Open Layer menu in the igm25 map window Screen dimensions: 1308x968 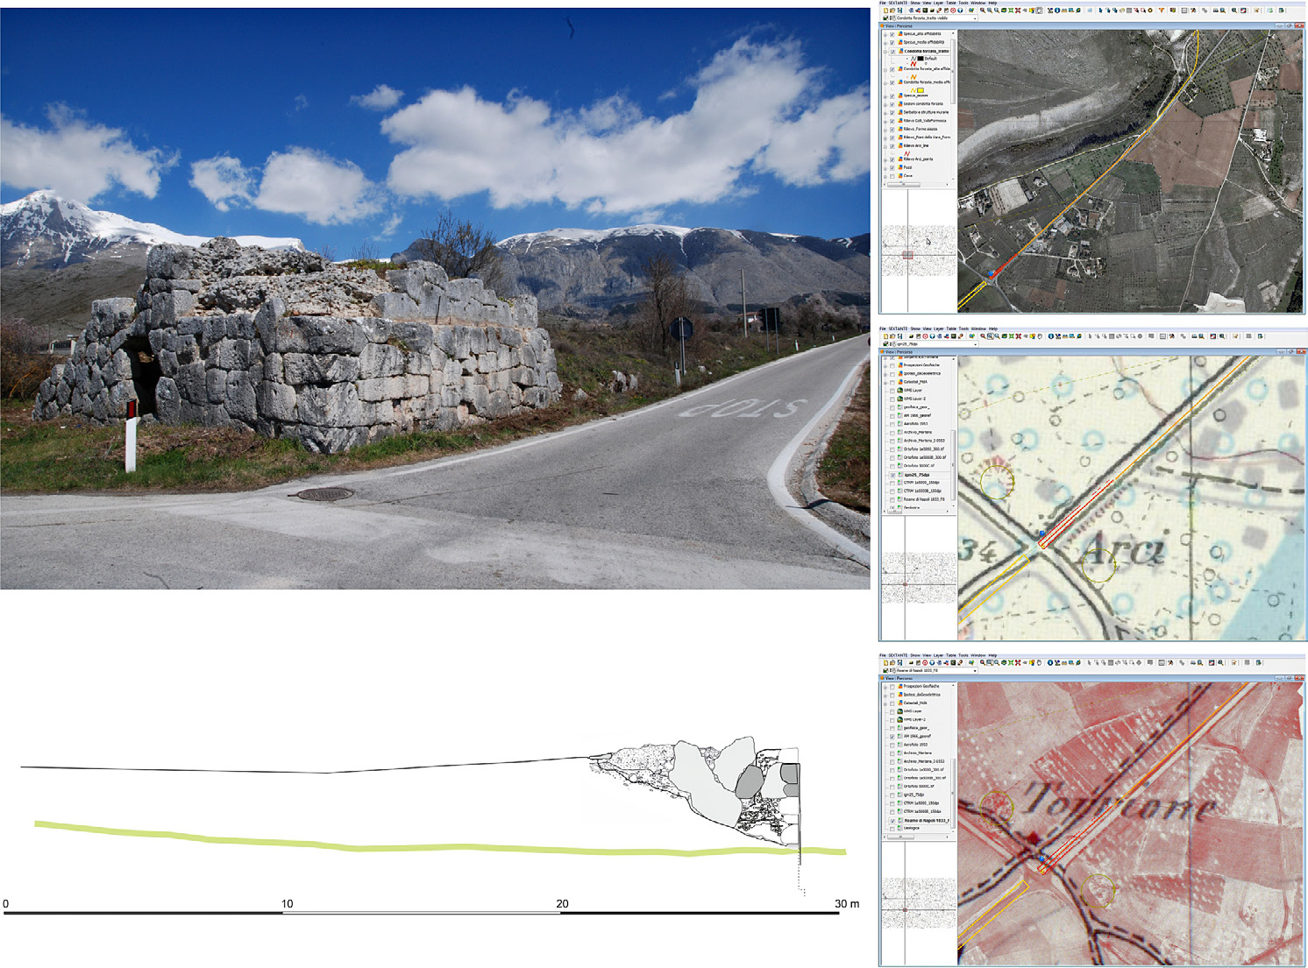coord(939,329)
